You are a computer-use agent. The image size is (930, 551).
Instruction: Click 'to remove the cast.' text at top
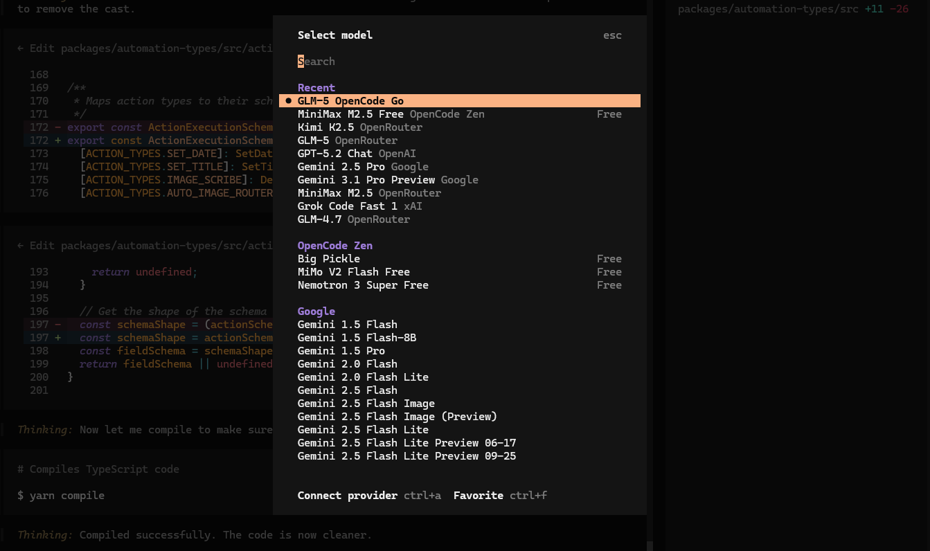pos(76,9)
